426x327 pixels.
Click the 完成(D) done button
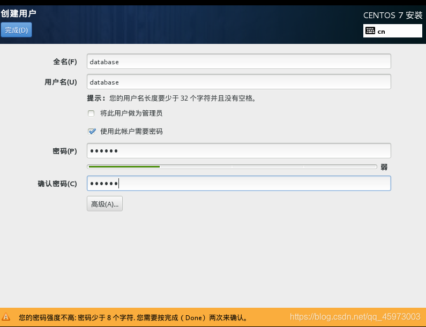click(16, 30)
